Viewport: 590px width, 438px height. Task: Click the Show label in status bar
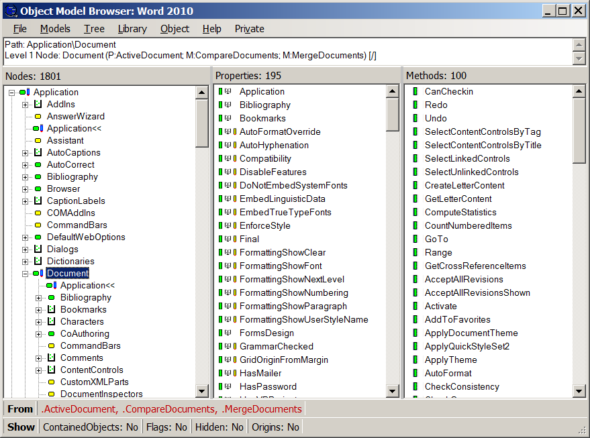click(x=21, y=427)
